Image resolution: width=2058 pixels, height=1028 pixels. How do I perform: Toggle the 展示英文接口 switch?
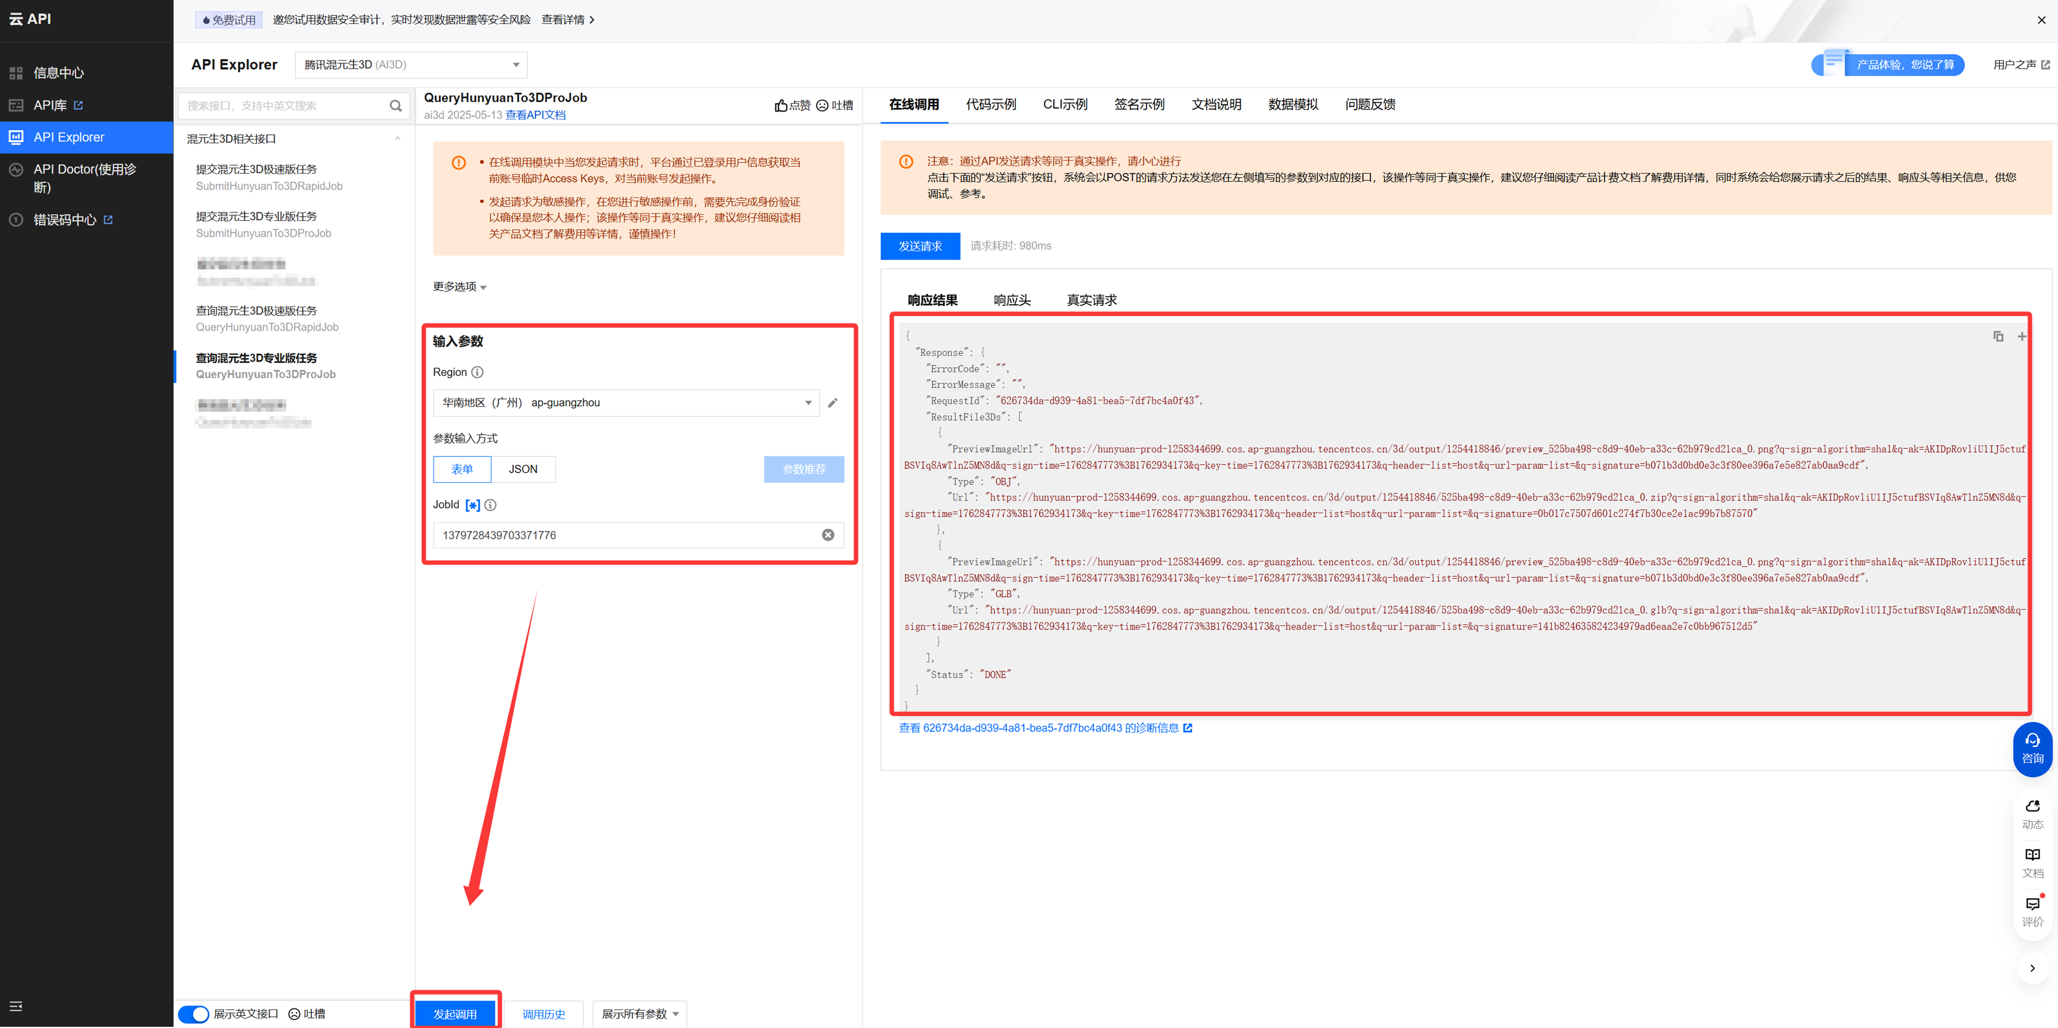click(193, 1014)
